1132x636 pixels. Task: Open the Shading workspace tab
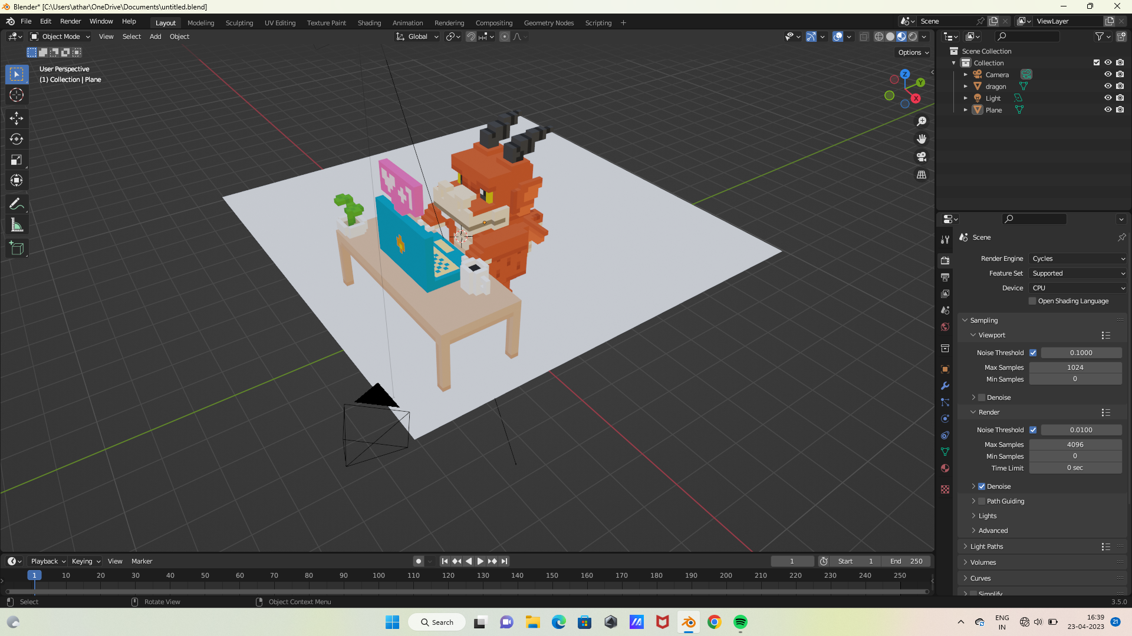(x=369, y=22)
